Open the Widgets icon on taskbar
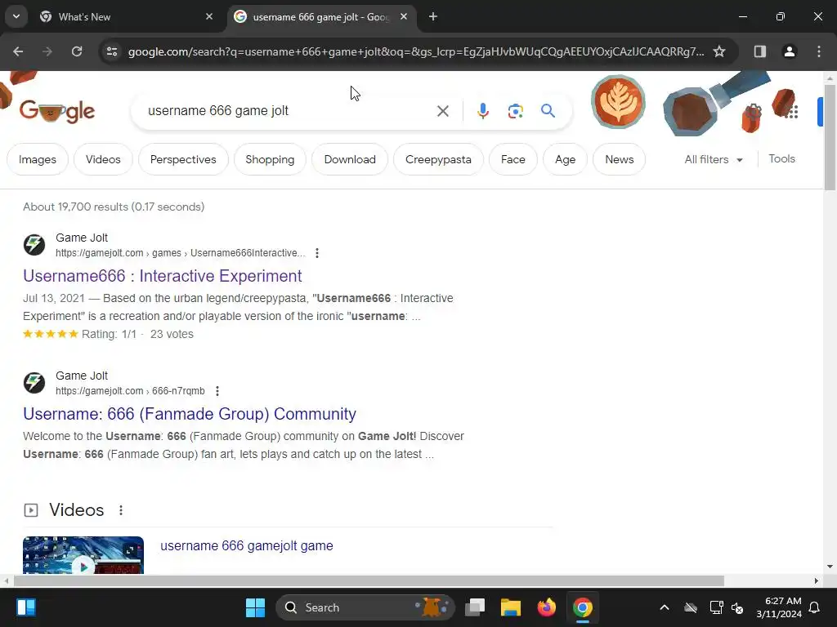Viewport: 837px width, 627px height. click(x=25, y=607)
